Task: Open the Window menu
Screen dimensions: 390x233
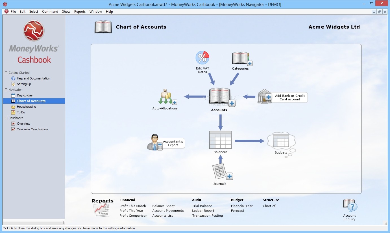Action: click(96, 12)
